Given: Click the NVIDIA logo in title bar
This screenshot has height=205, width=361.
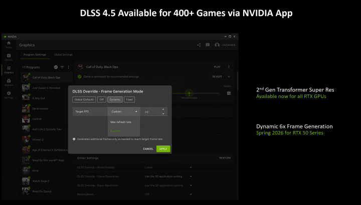Looking at the screenshot, I should (5, 36).
